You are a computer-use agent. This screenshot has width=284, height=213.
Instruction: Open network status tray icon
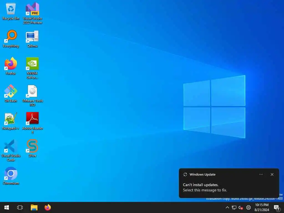(x=234, y=207)
